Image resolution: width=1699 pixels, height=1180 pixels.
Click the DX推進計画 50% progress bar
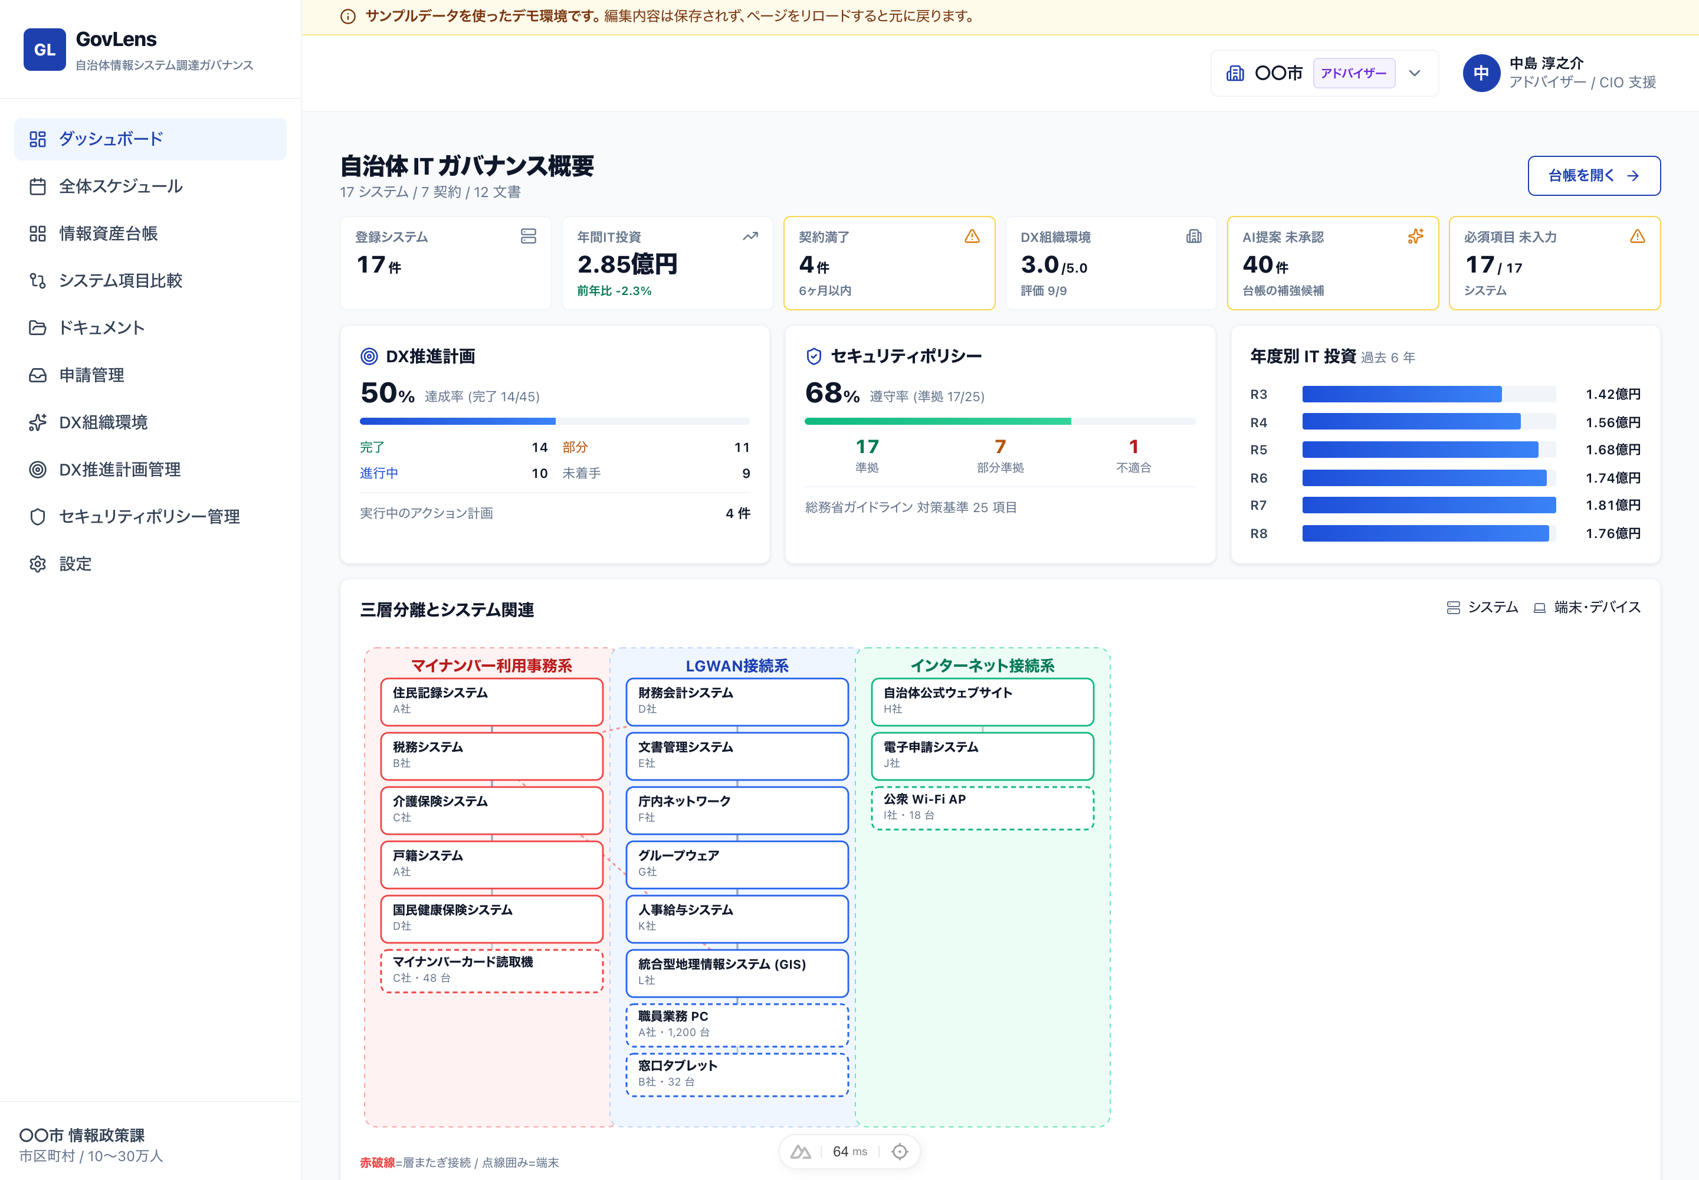coord(555,421)
